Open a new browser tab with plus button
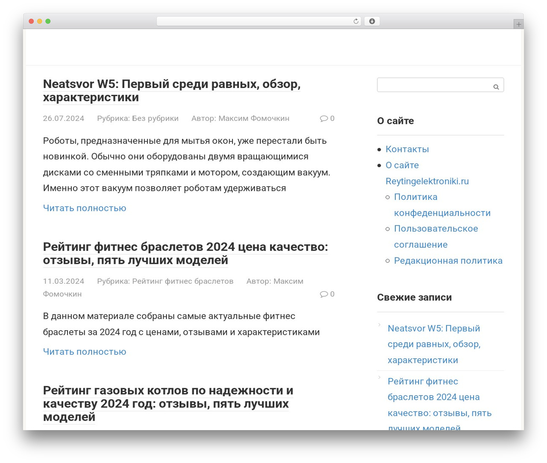 [519, 24]
